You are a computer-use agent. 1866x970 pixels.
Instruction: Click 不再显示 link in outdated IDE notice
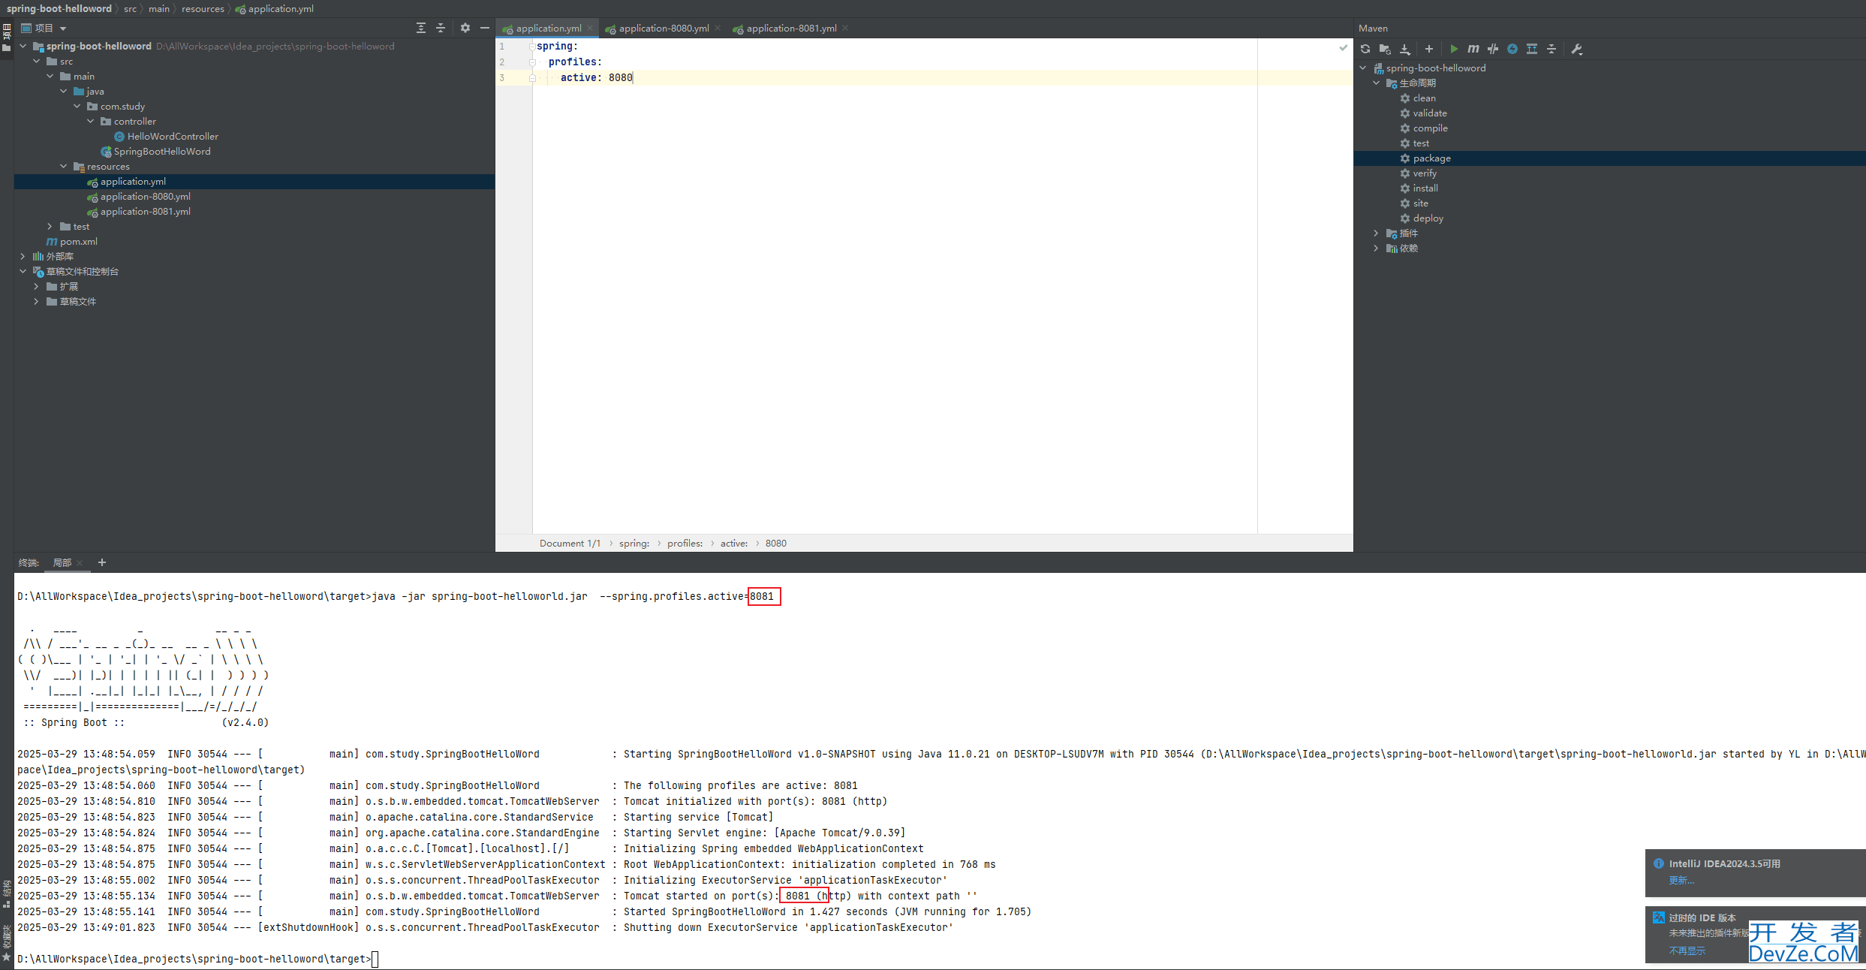1687,950
